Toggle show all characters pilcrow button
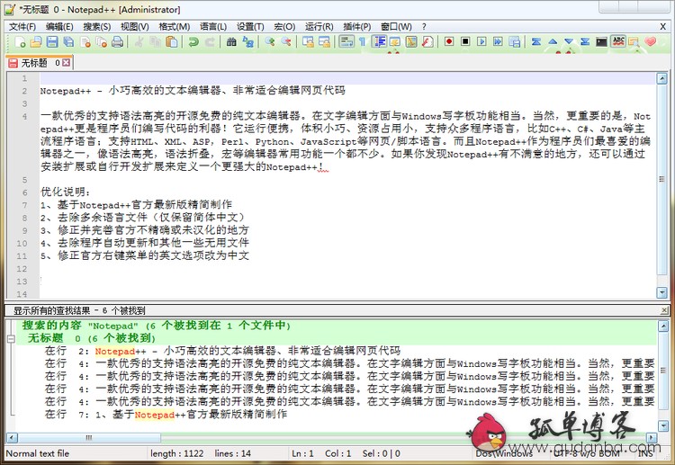675x465 pixels. [x=363, y=41]
